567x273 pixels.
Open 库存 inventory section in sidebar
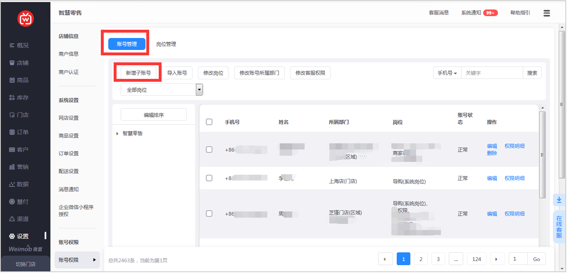[19, 97]
